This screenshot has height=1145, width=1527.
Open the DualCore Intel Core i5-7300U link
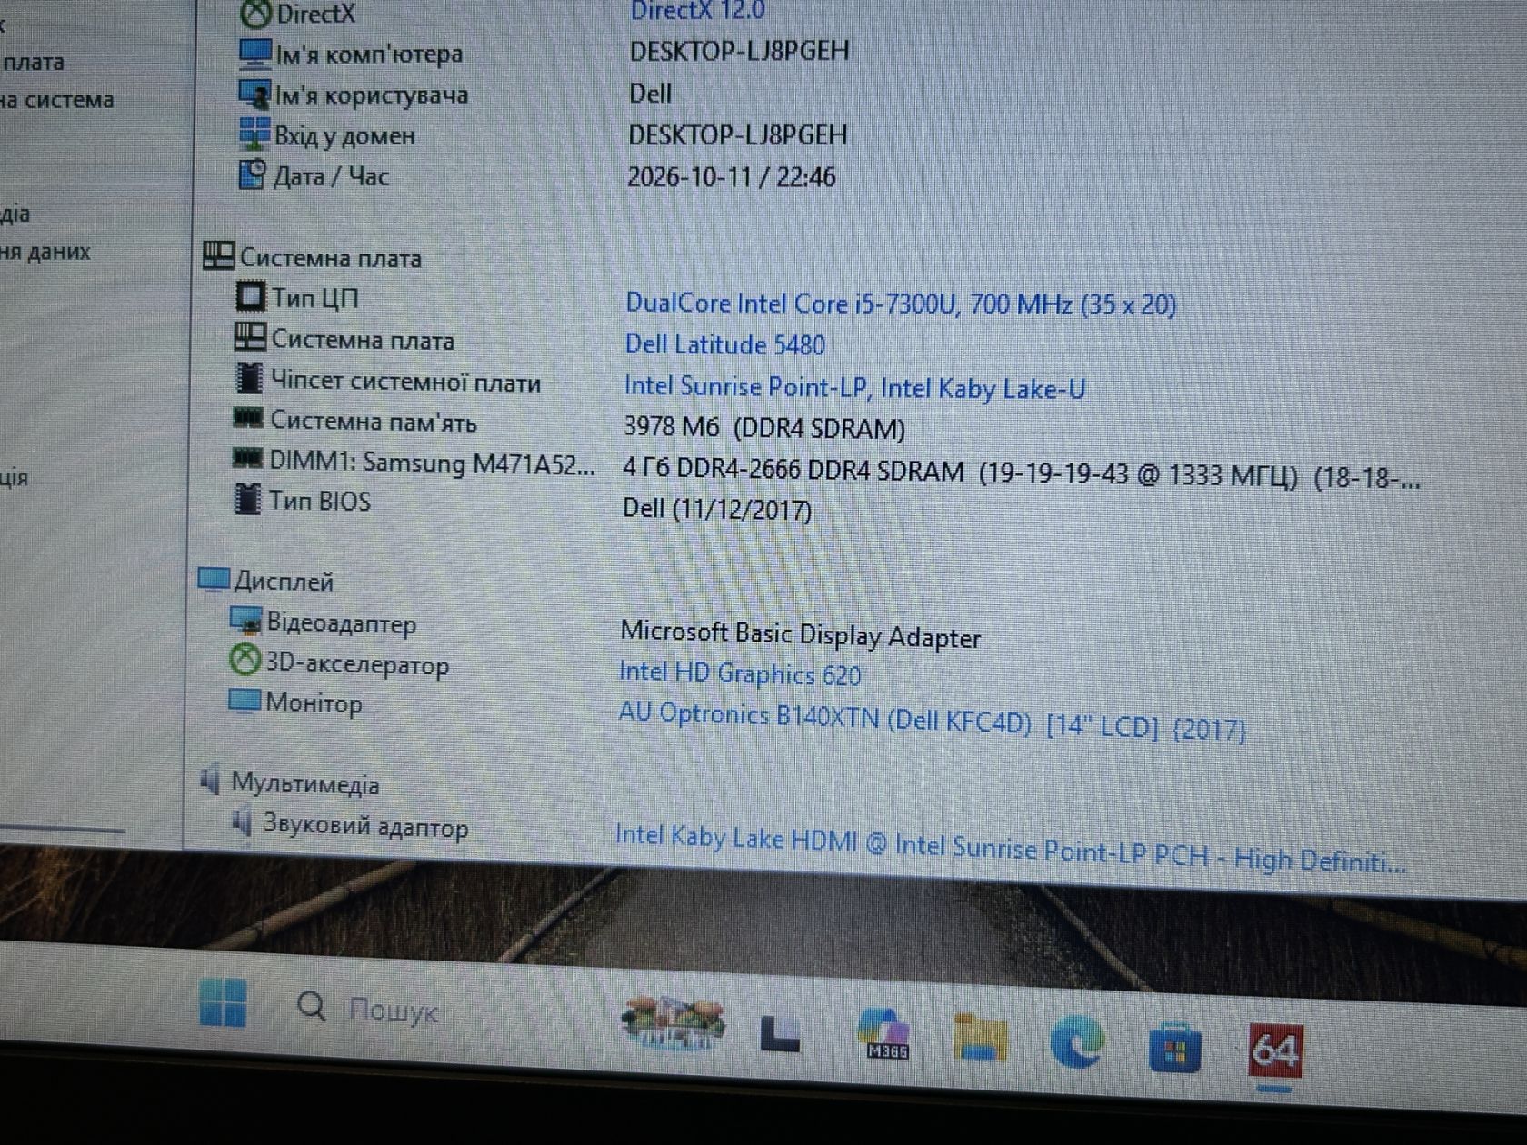click(900, 304)
